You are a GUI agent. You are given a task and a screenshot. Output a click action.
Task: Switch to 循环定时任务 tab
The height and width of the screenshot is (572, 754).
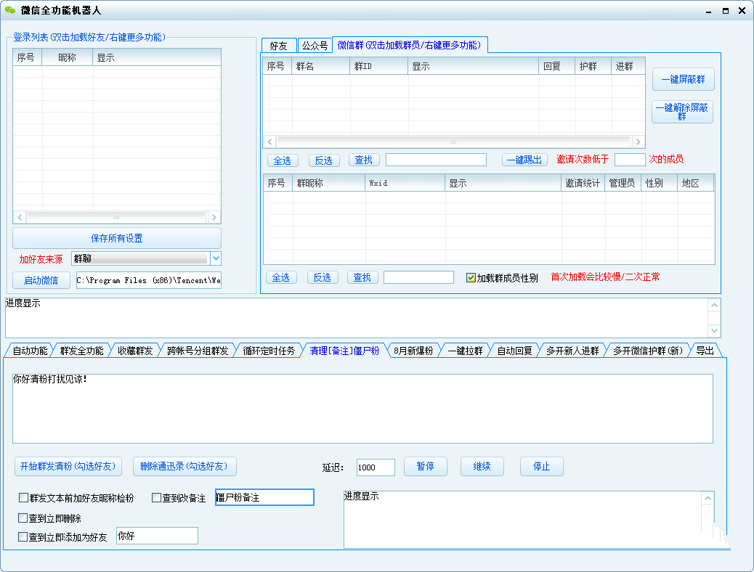(x=268, y=351)
